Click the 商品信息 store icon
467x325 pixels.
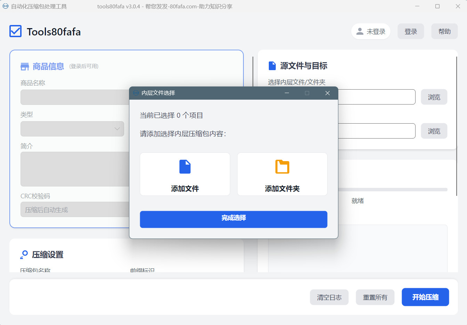(x=25, y=67)
